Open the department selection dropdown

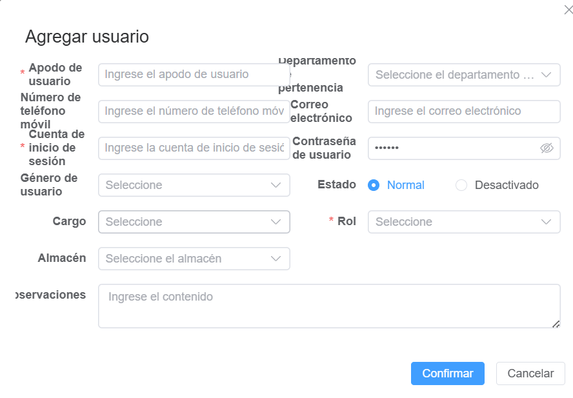point(463,75)
